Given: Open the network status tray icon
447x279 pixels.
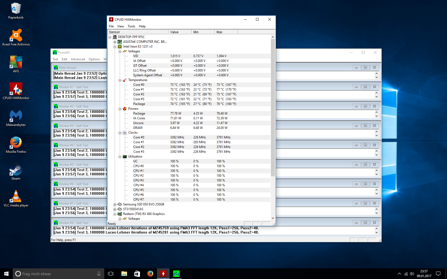Looking at the screenshot, I should point(406,274).
